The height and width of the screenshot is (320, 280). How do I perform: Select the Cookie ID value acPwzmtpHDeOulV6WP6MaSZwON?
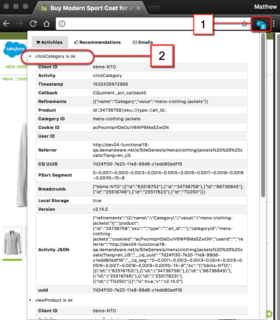point(131,128)
